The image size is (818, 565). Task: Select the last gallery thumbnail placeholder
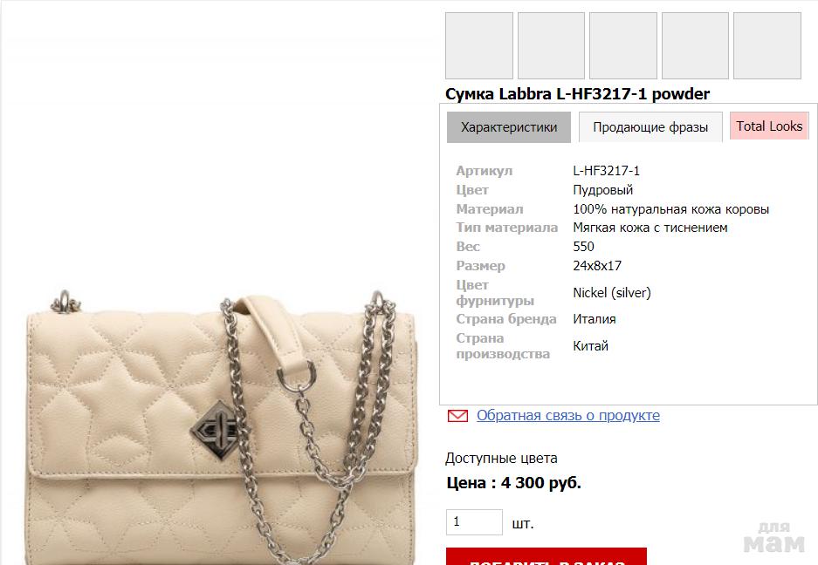coord(766,46)
